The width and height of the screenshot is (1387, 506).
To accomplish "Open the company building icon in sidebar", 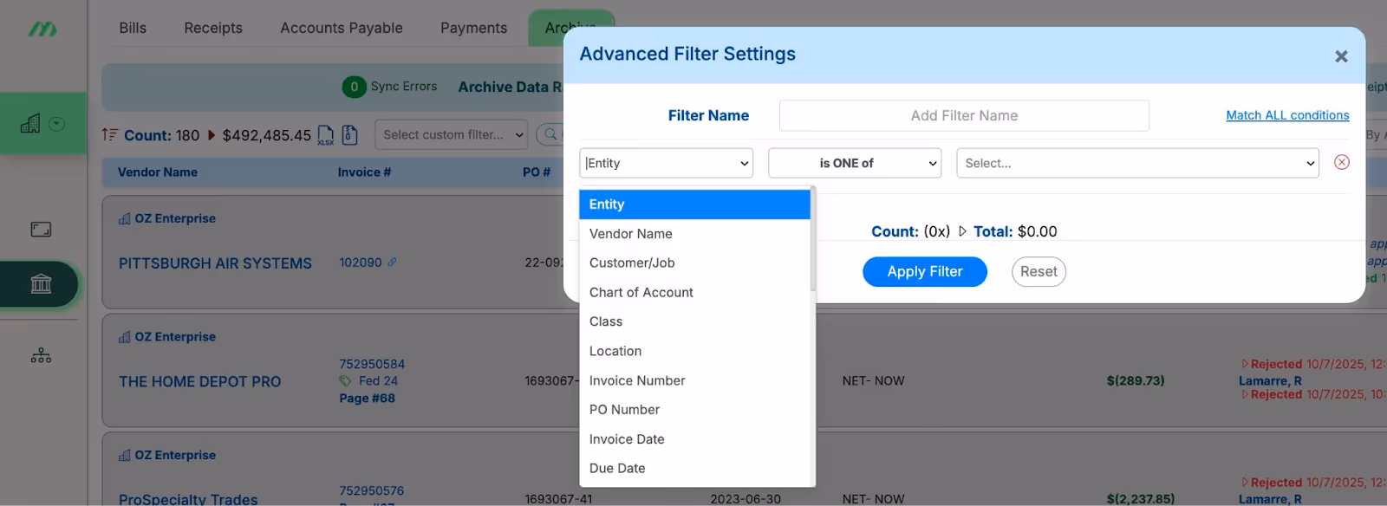I will (x=30, y=123).
